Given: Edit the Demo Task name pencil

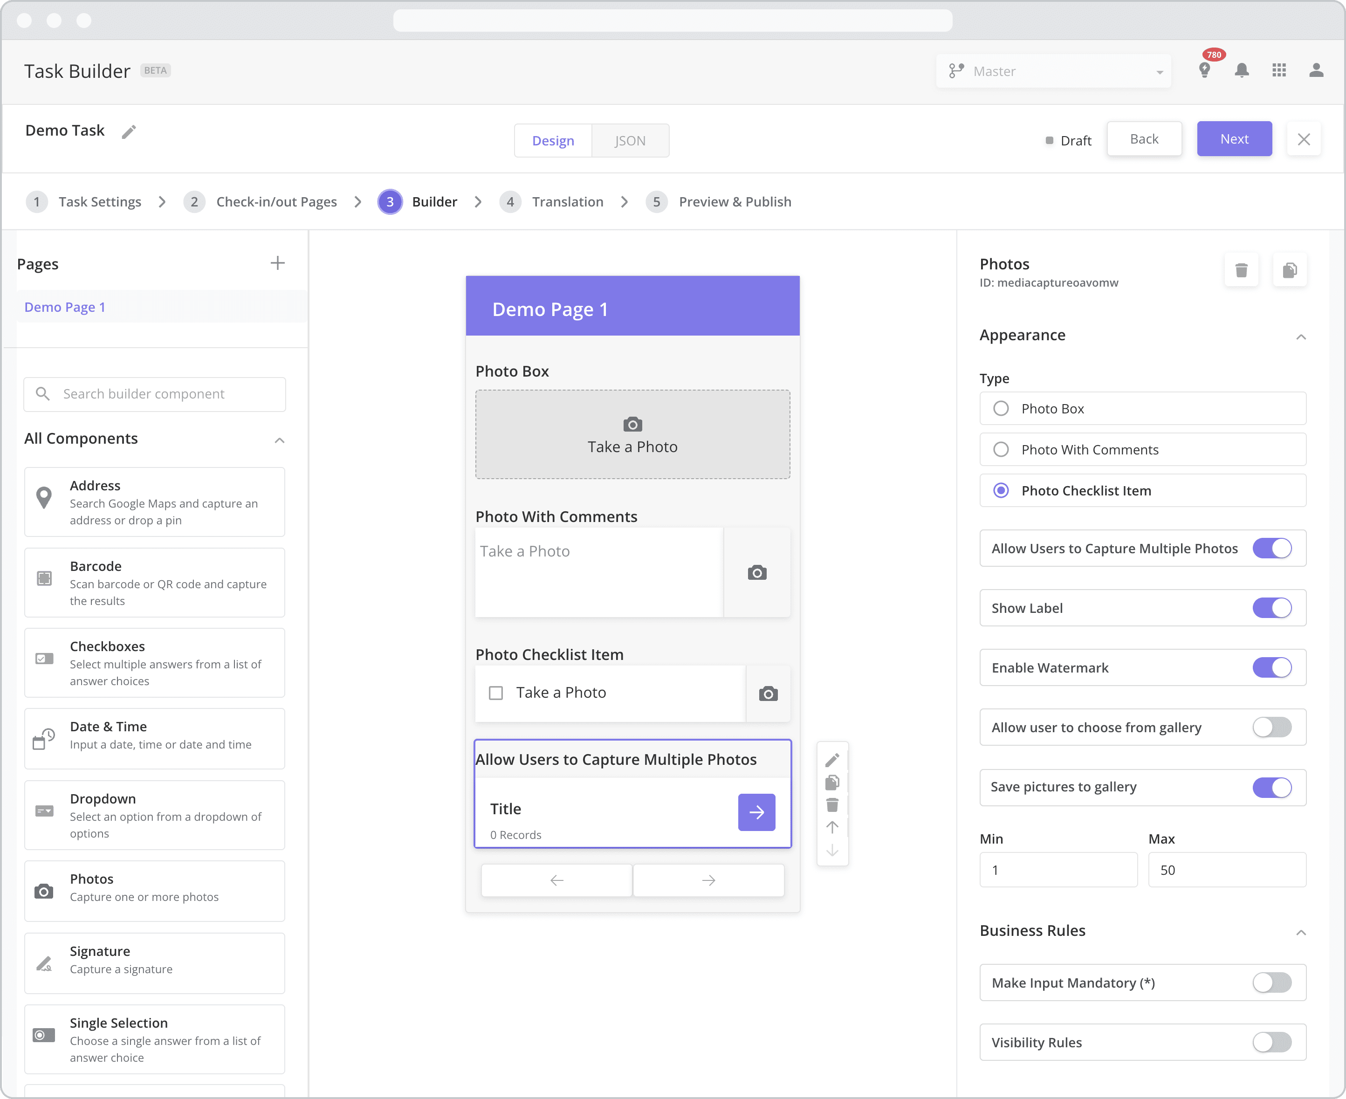Looking at the screenshot, I should click(x=129, y=131).
